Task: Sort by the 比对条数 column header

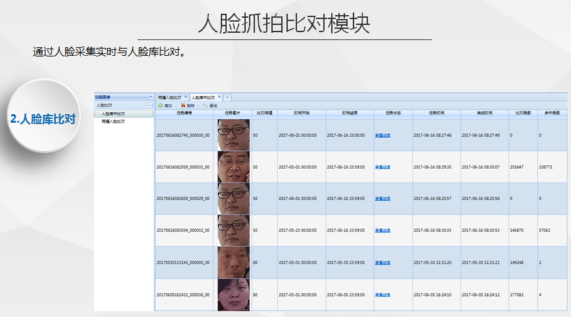Action: (x=522, y=113)
